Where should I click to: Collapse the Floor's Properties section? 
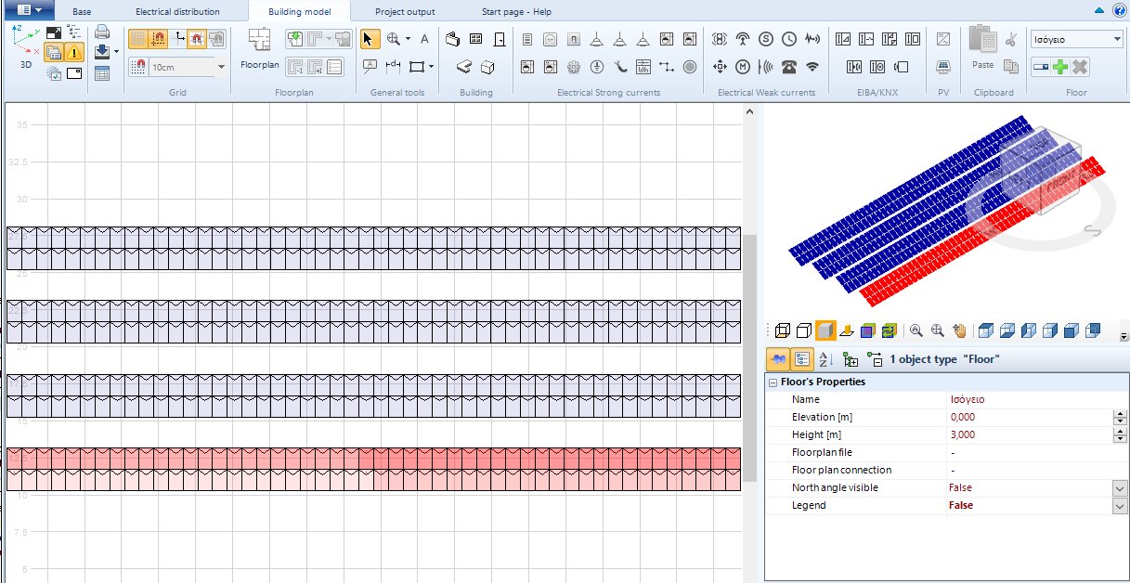[x=773, y=382]
